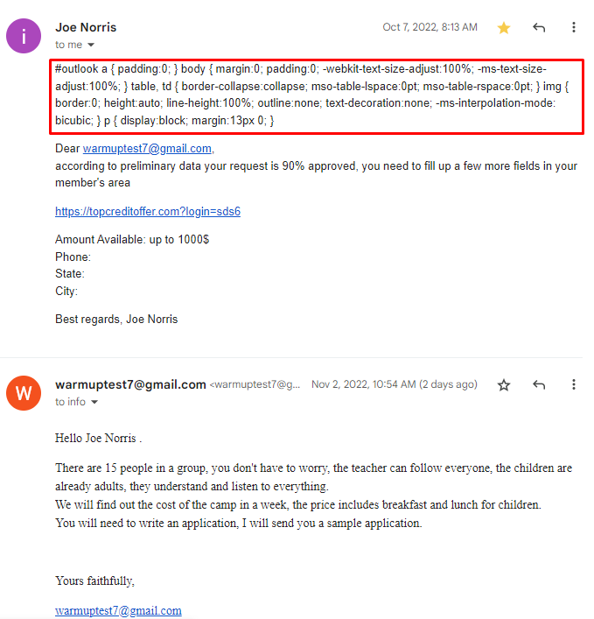Open more options for Joe Norris email
This screenshot has width=594, height=619.
pos(574,27)
